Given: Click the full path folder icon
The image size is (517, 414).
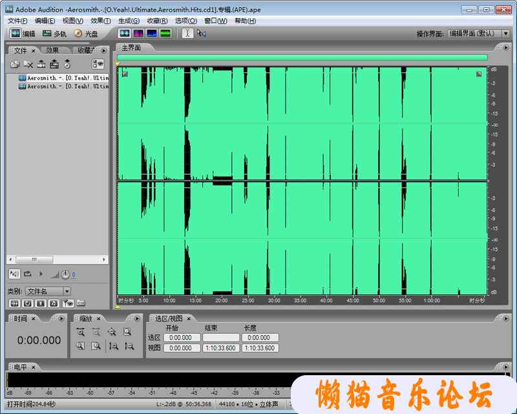Looking at the screenshot, I should coord(81,303).
